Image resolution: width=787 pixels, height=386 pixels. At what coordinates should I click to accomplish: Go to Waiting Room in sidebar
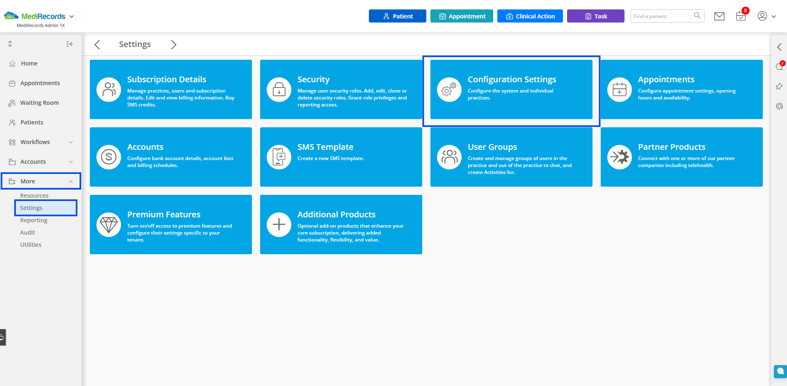pos(39,103)
